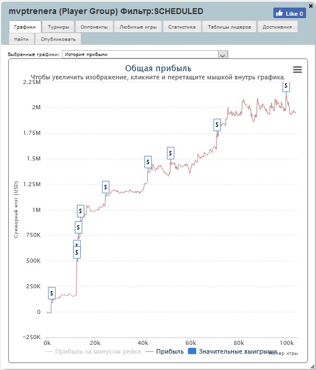Click the mvptrenera header title

[106, 11]
